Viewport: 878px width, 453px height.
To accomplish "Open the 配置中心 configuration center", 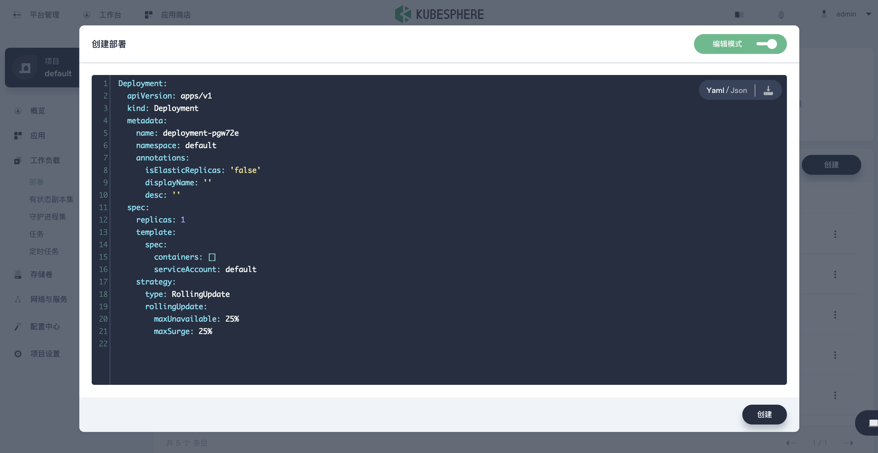I will 44,326.
